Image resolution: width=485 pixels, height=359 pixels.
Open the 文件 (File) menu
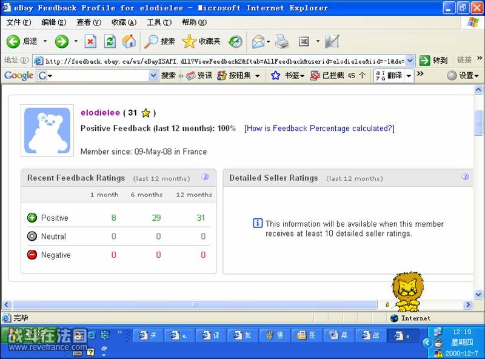point(18,22)
